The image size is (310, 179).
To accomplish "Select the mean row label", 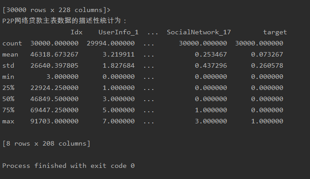I will tap(10, 54).
